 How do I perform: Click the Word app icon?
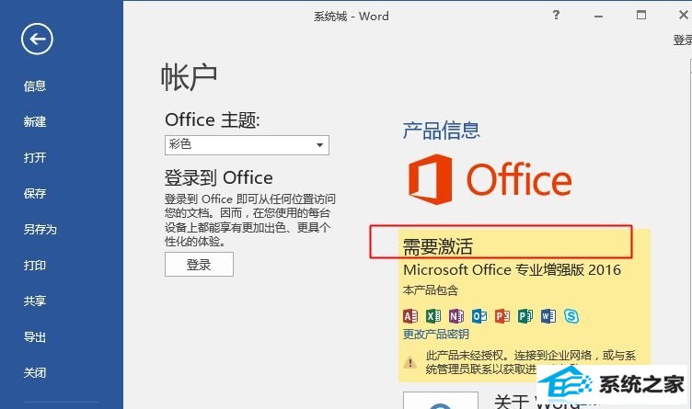(548, 316)
